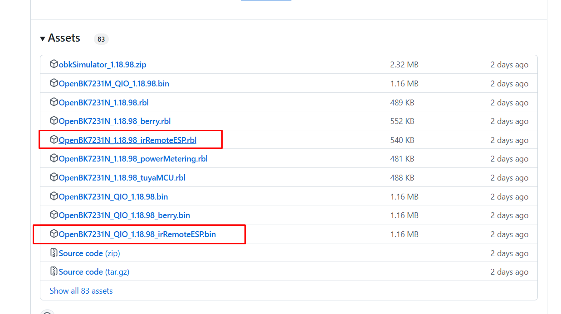Click package icon beside OpenBK7231N_QIO_1.18.98_berry.bin

(x=54, y=215)
